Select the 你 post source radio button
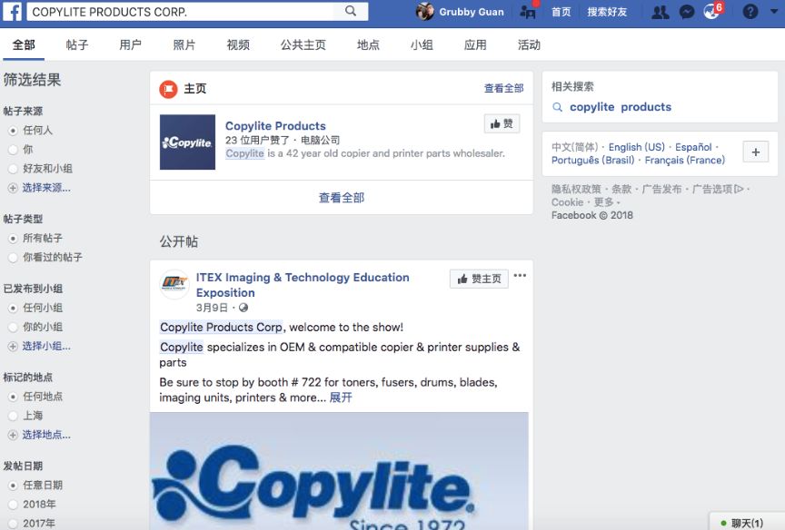The height and width of the screenshot is (530, 785). tap(13, 150)
